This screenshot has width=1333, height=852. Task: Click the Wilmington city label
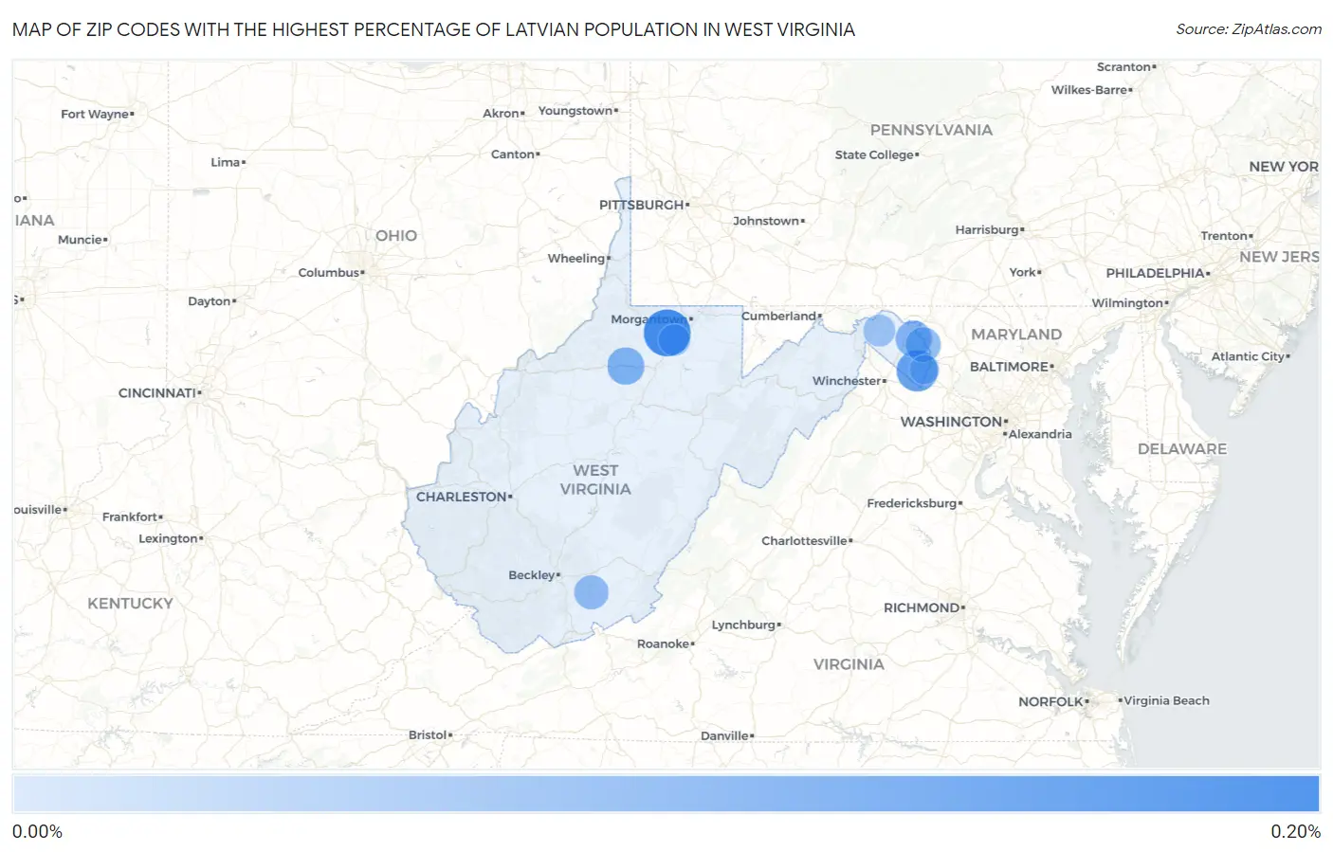(1127, 303)
